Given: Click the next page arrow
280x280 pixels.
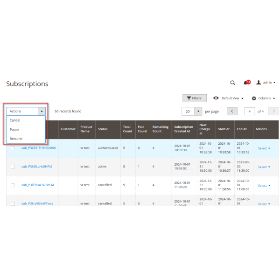Looking at the screenshot, I should point(274,112).
